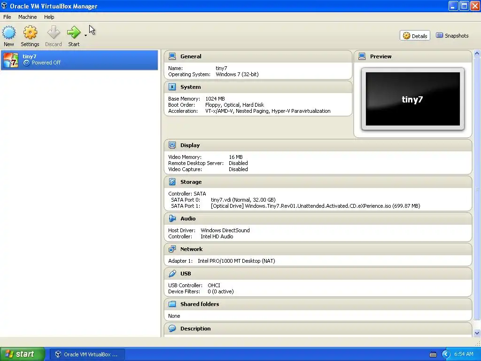Click the Discard toolbar arrow icon
The height and width of the screenshot is (361, 481).
point(54,32)
